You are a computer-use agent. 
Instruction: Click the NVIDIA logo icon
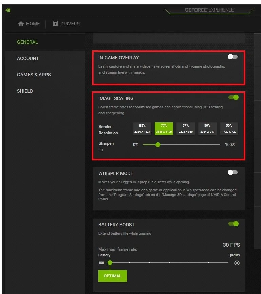pyautogui.click(x=8, y=10)
